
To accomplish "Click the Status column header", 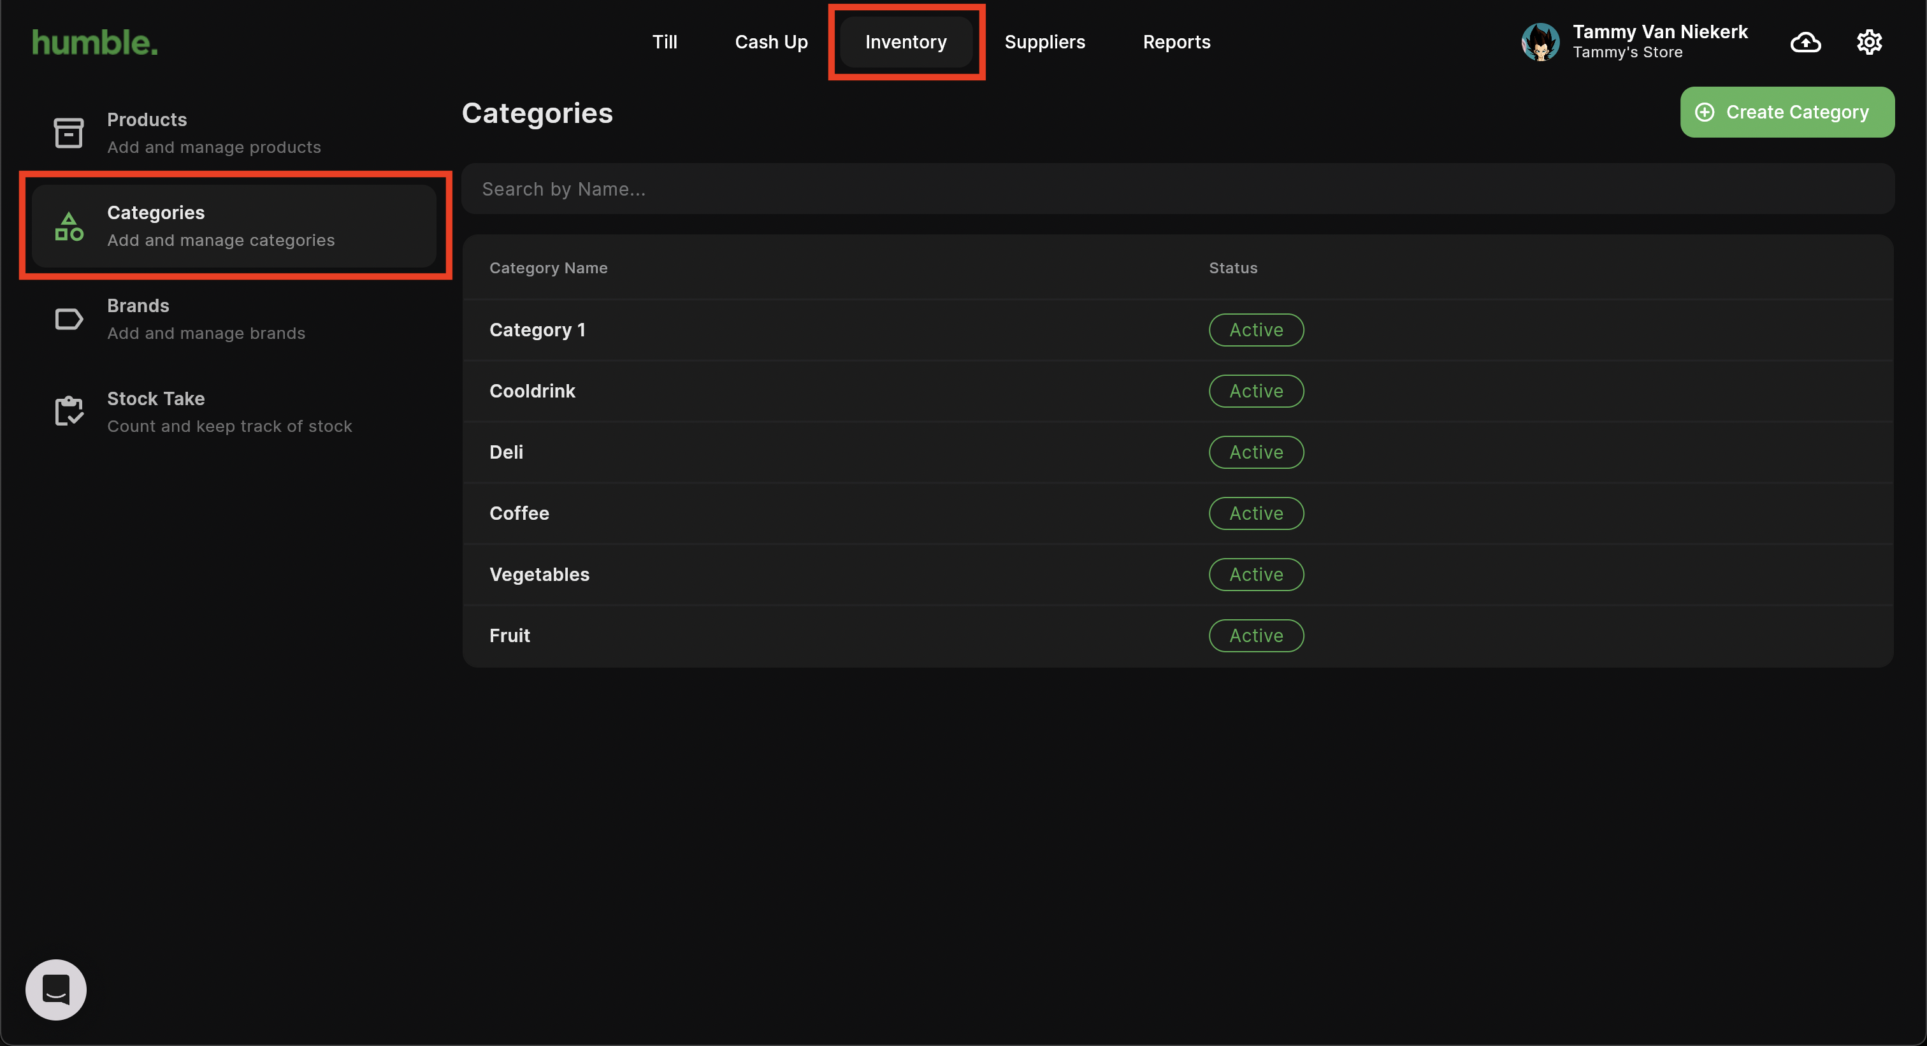I will pyautogui.click(x=1233, y=268).
